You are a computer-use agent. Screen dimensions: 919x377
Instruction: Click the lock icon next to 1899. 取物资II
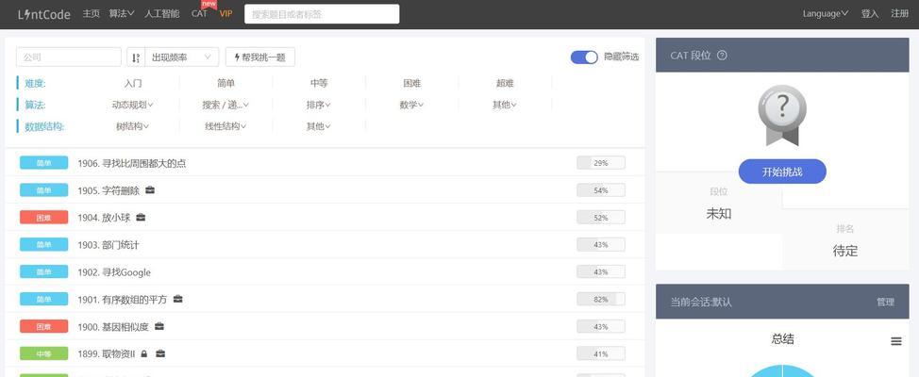click(144, 353)
